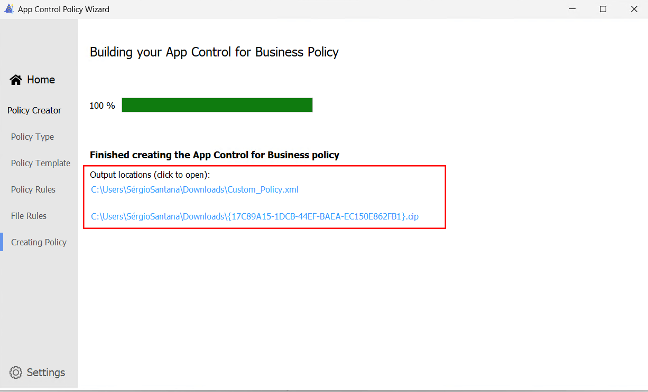Open the Policy Template step
This screenshot has width=648, height=392.
click(x=41, y=163)
